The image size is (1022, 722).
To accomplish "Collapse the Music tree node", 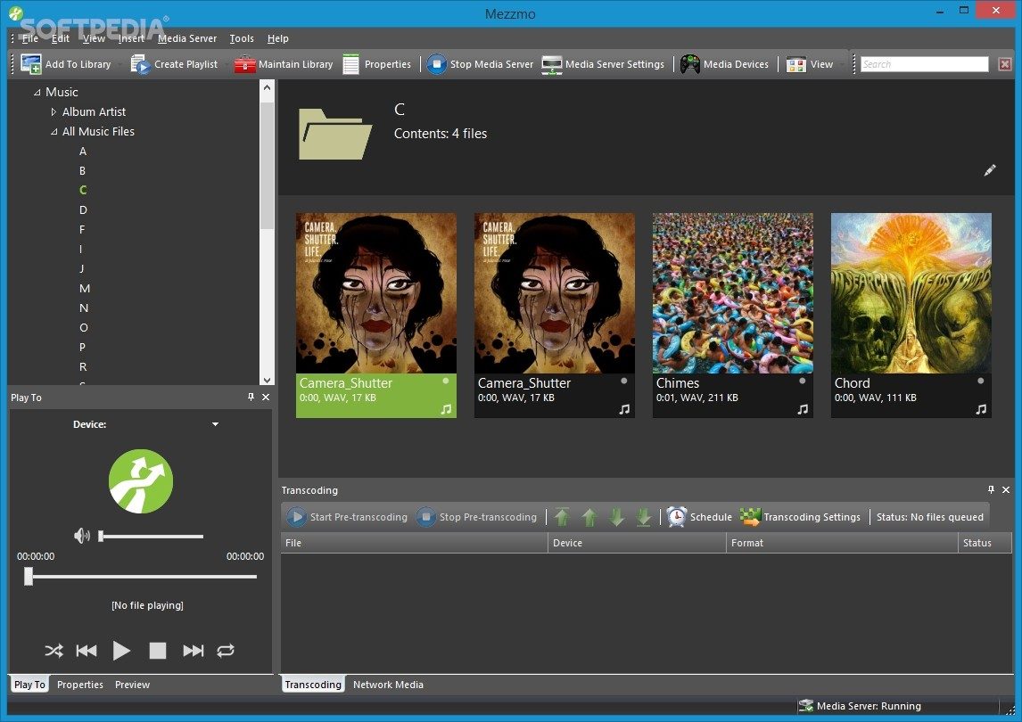I will coord(37,93).
